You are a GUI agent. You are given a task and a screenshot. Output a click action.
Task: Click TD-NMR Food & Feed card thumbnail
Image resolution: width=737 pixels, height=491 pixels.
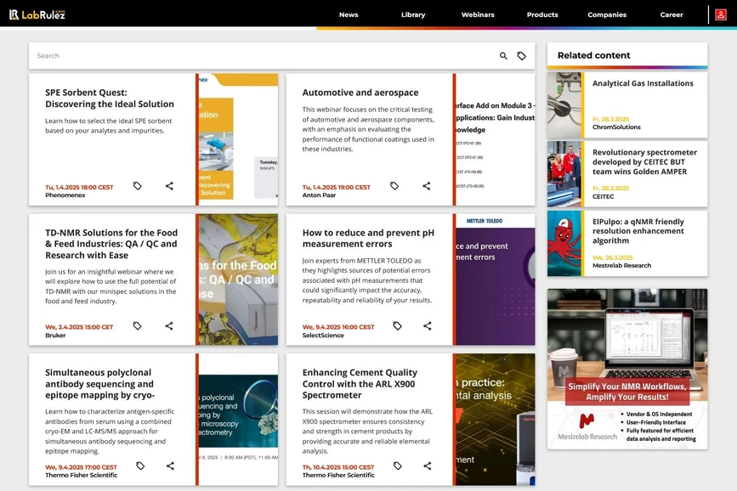238,279
